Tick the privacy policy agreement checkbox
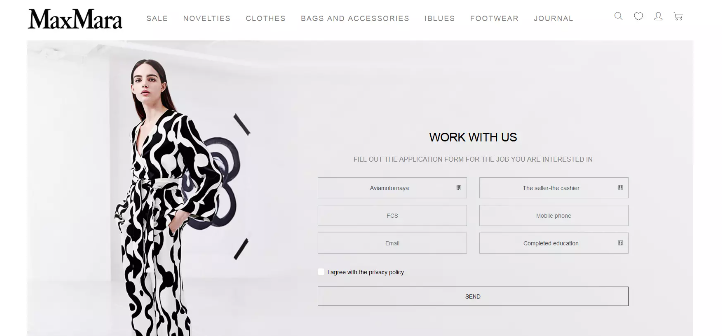This screenshot has height=336, width=722. pyautogui.click(x=321, y=272)
